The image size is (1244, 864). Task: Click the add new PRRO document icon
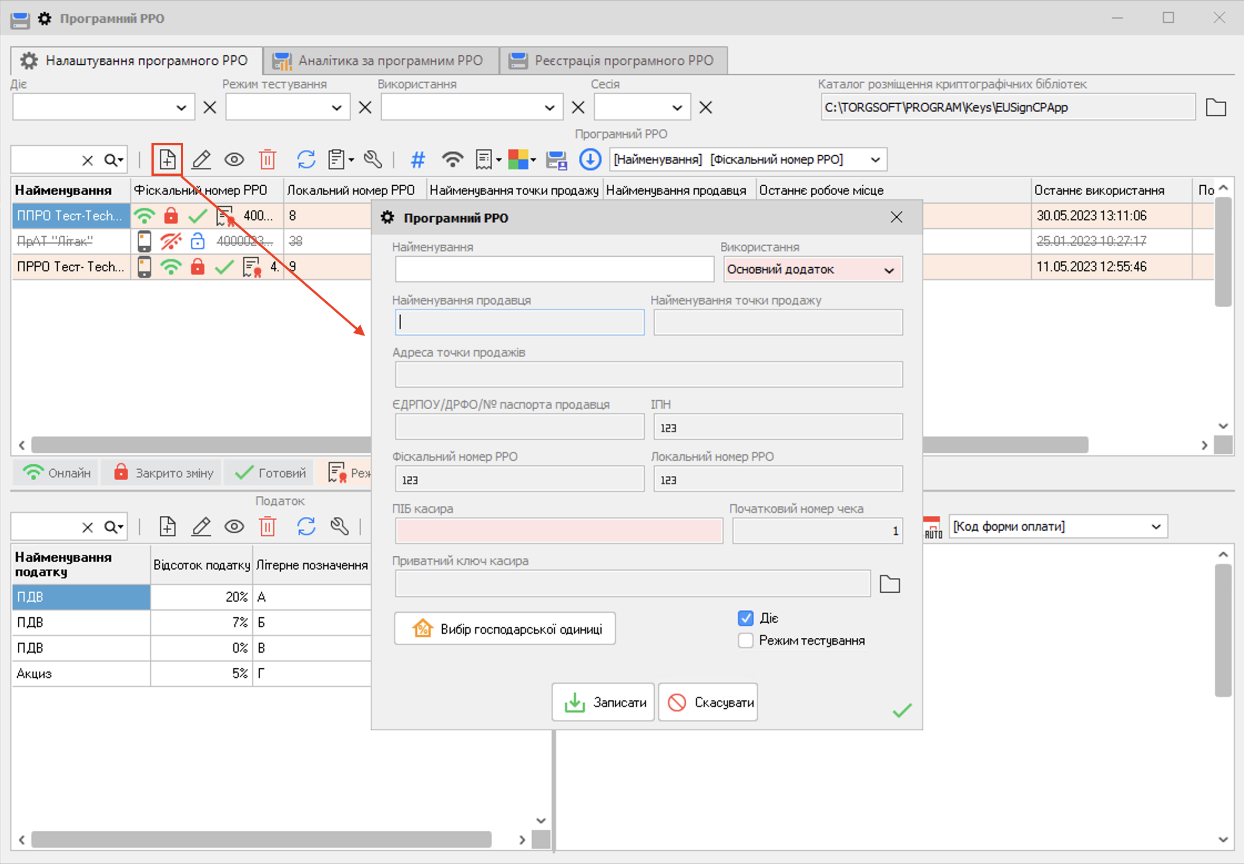[168, 160]
